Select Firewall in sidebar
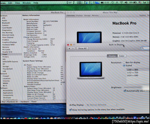Screen dimensions: 150x124 point(6,76)
